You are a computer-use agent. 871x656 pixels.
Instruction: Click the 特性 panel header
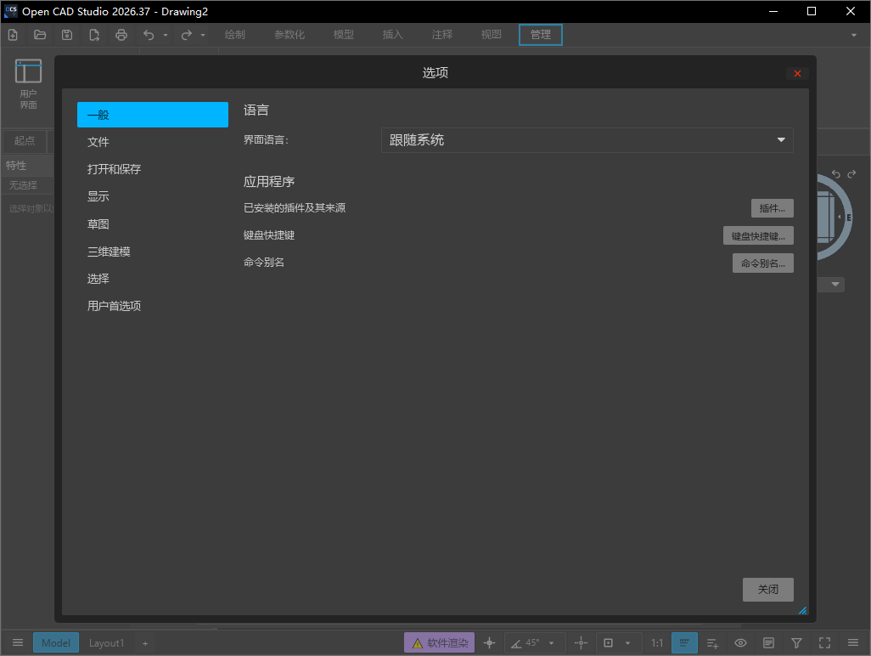[27, 165]
